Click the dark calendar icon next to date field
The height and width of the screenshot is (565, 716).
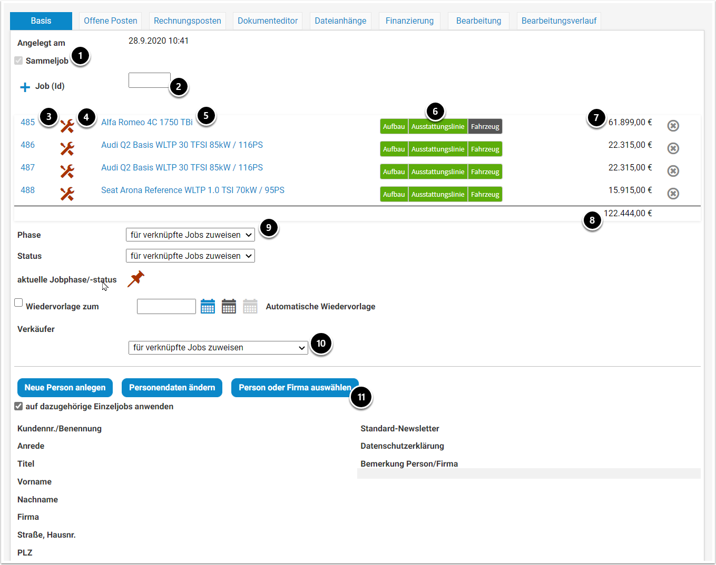pos(229,306)
